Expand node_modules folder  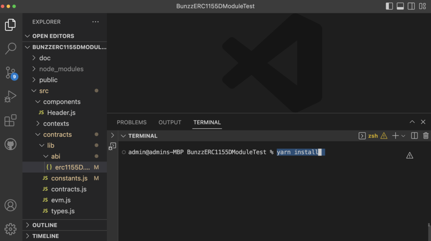click(x=64, y=69)
